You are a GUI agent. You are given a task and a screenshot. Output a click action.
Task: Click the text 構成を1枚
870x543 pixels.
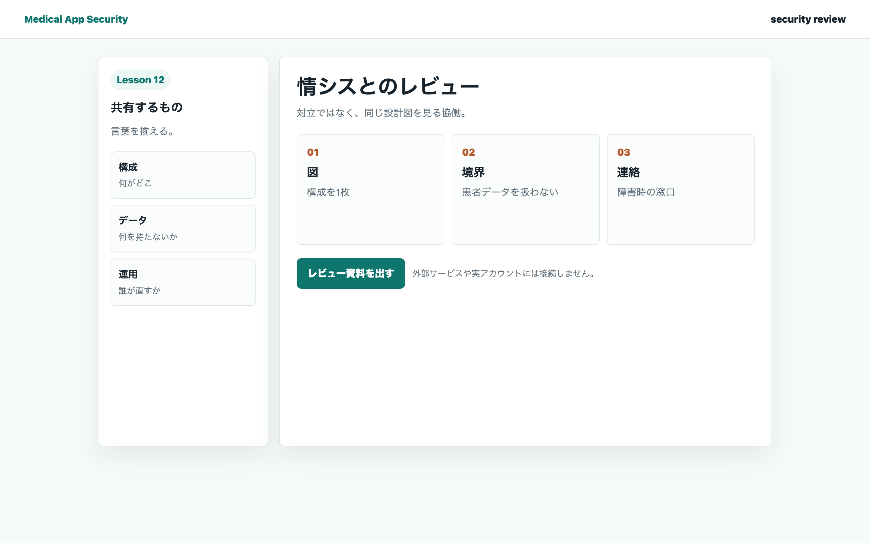(328, 192)
